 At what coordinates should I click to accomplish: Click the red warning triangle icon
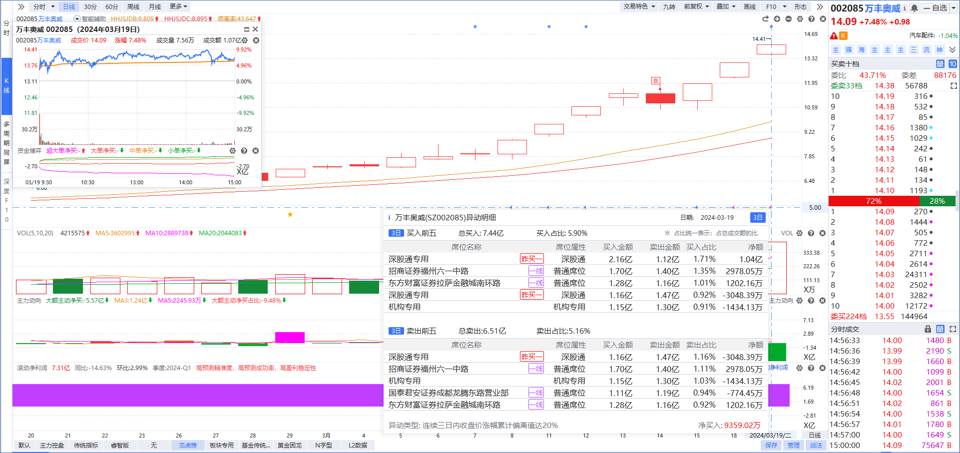pos(834,36)
